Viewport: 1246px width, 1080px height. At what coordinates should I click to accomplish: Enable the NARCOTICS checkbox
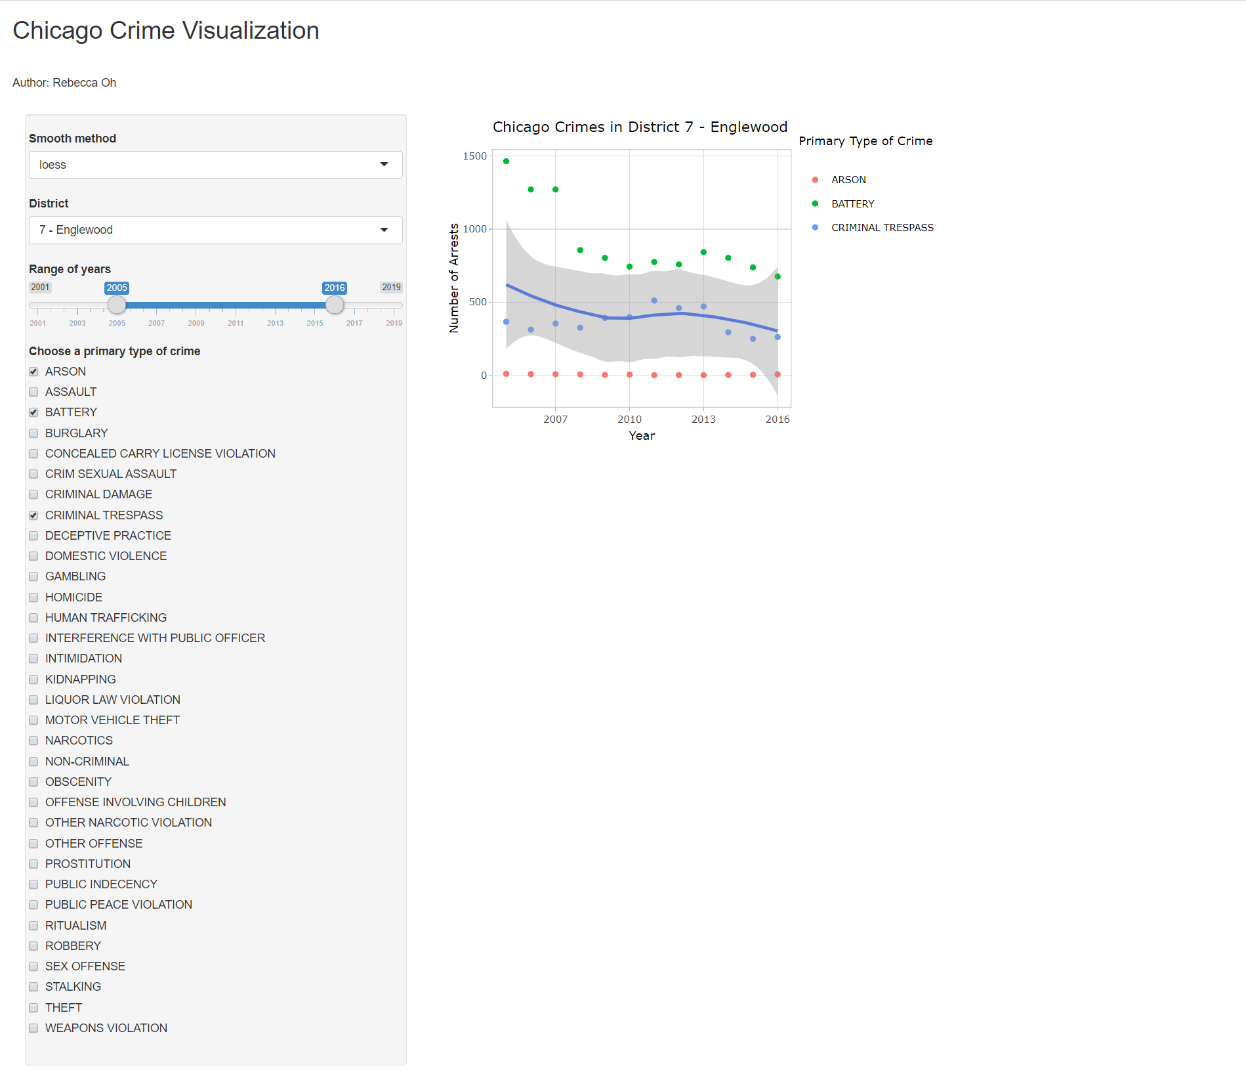point(33,741)
